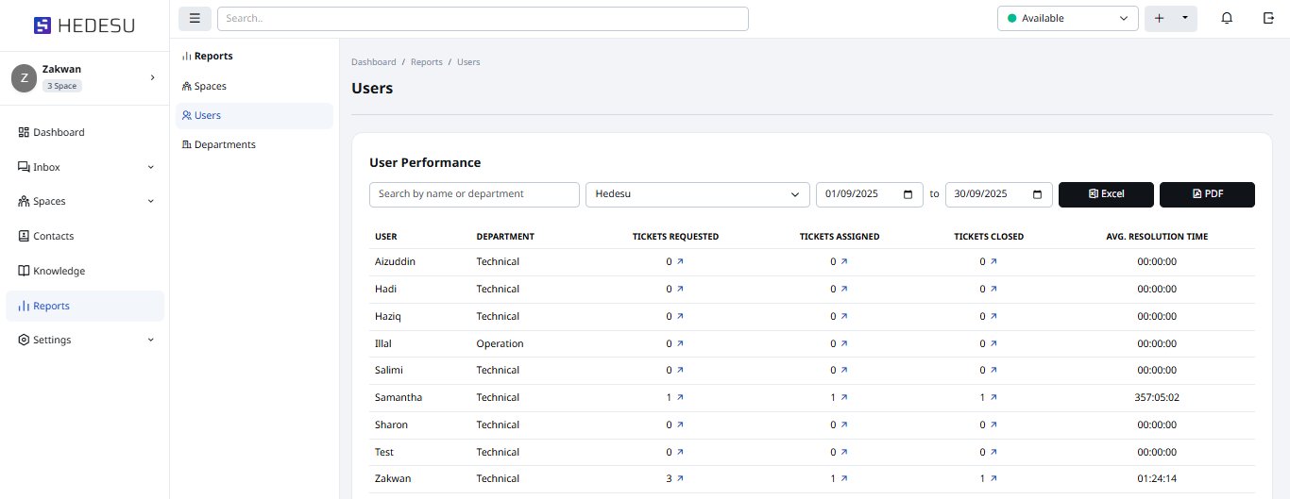This screenshot has height=499, width=1290.
Task: Go to Departments report
Action: (224, 144)
